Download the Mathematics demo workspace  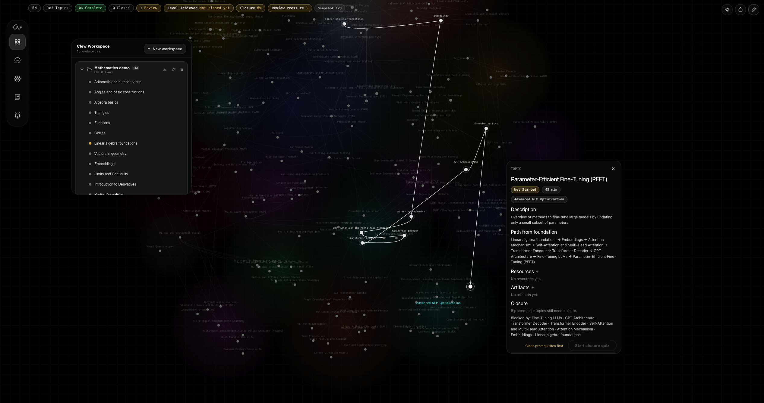coord(165,69)
